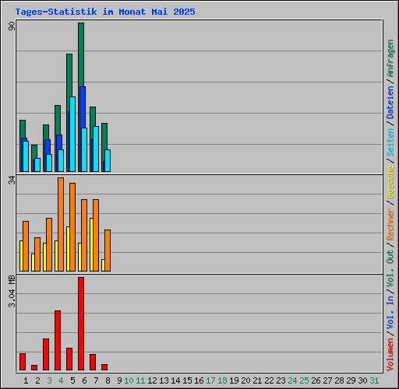Click day label '1' on the x-axis
Image resolution: width=399 pixels, height=389 pixels.
[26, 380]
